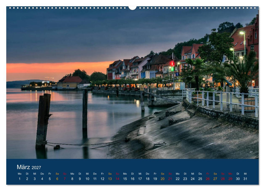Select day 1 in the calendar row
The image size is (265, 191).
(20, 179)
